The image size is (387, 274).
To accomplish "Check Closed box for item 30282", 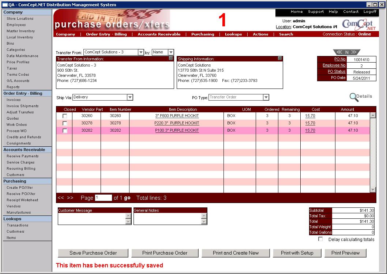I will [x=65, y=131].
